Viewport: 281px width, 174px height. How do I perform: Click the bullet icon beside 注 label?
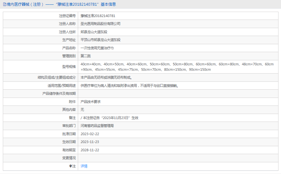pos(71,166)
